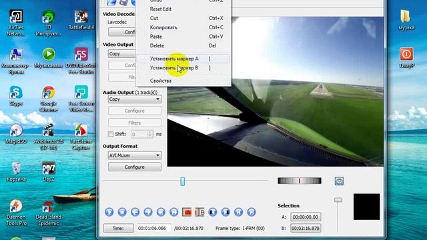The height and width of the screenshot is (240, 427).
Task: Click the video preview frame
Action: (x=276, y=92)
